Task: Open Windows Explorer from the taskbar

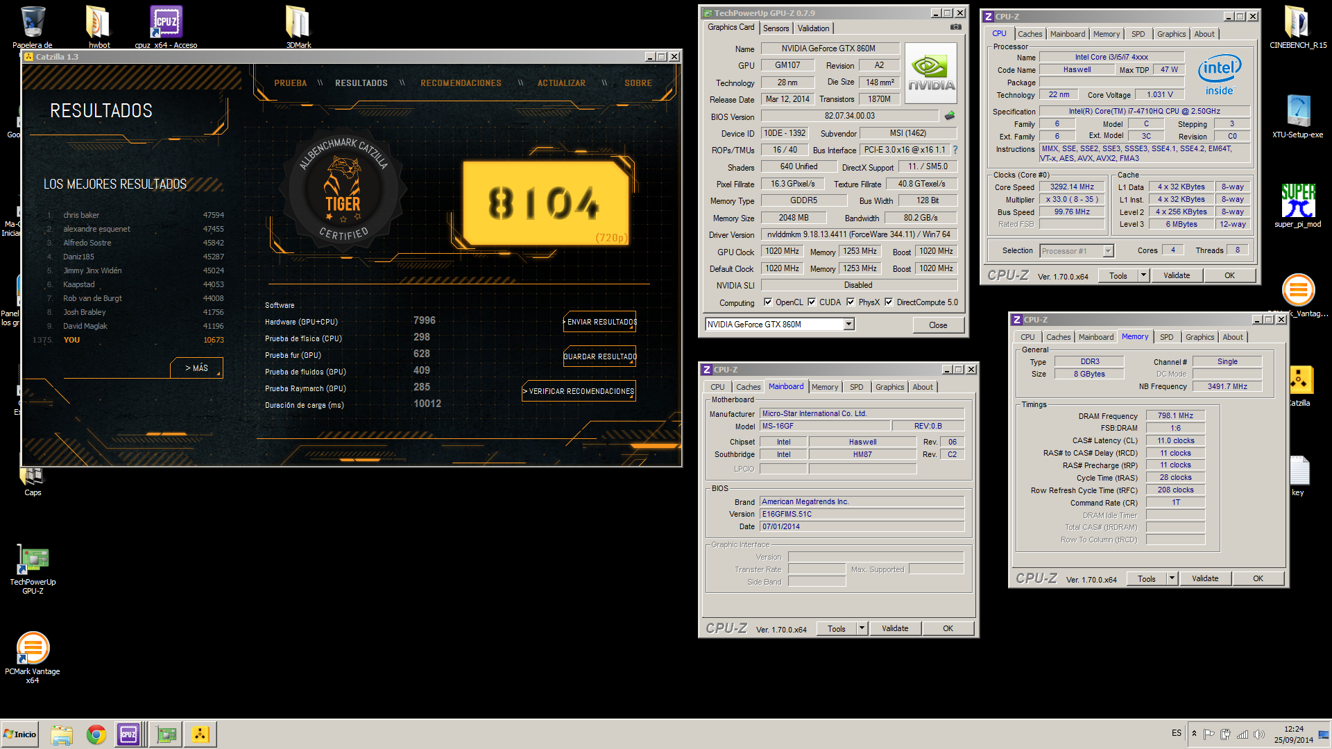Action: tap(62, 734)
